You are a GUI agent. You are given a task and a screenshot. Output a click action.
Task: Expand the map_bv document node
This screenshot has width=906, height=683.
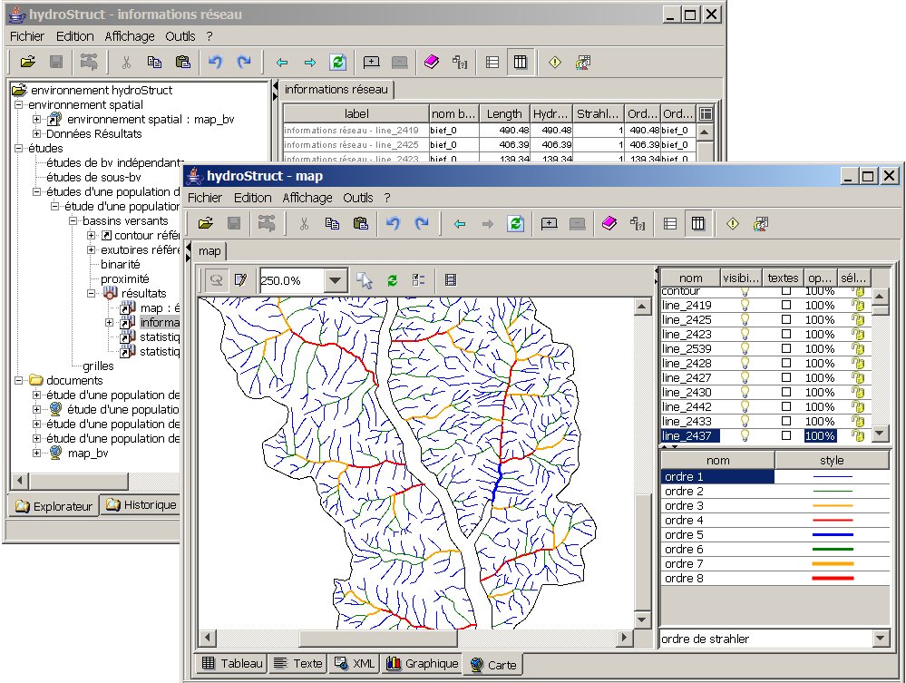point(37,453)
